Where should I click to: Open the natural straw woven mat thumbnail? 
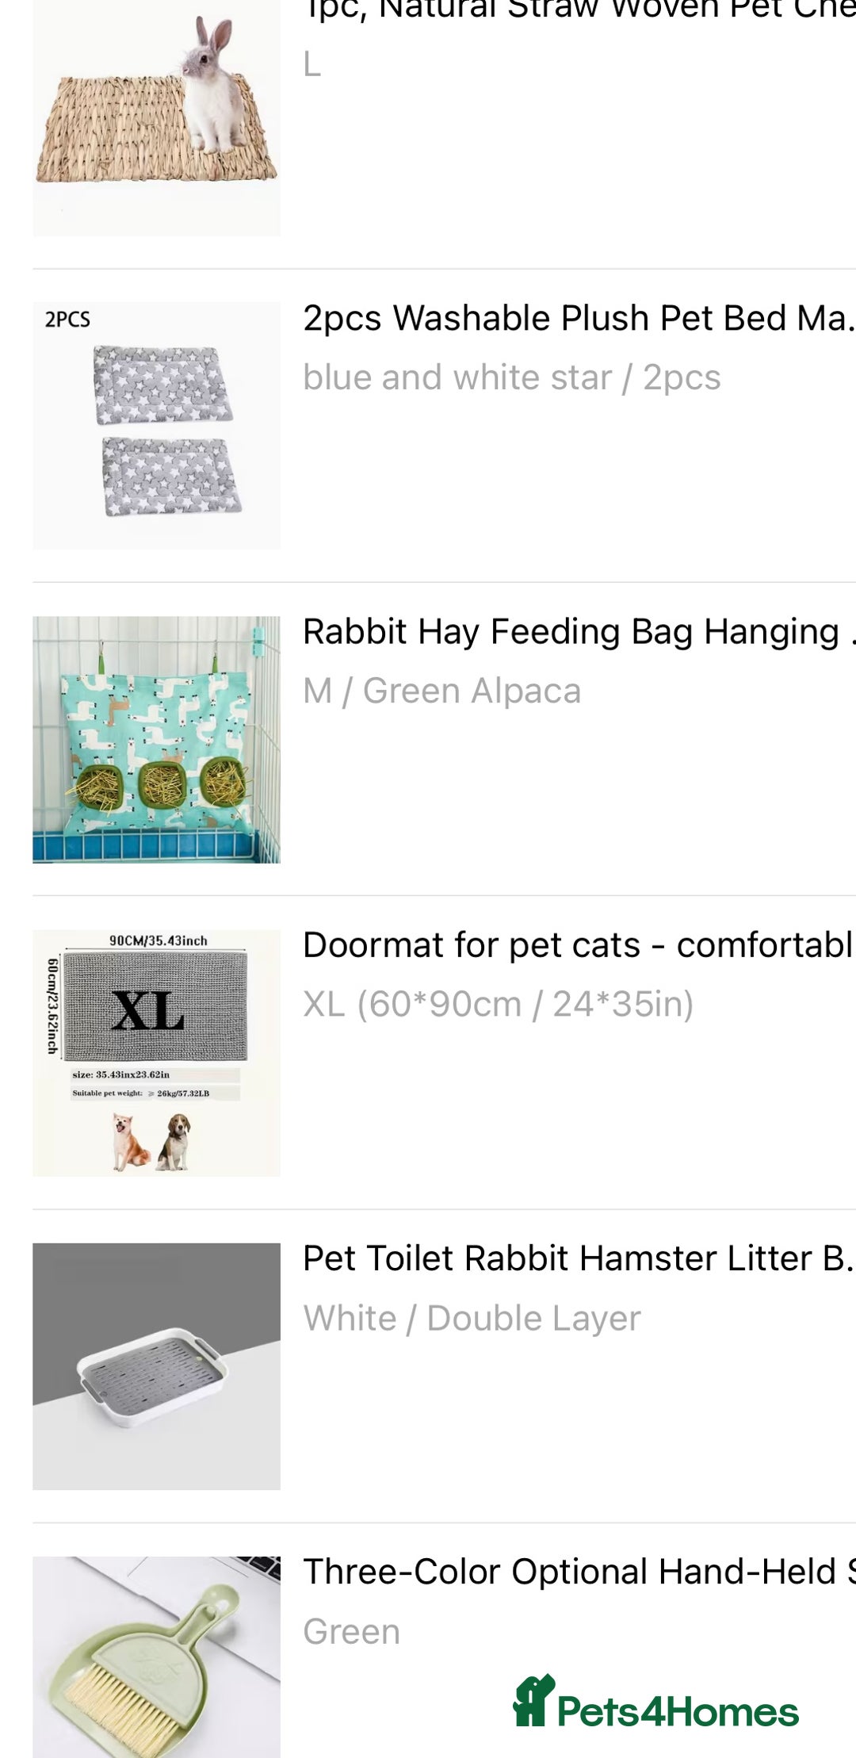tap(156, 119)
